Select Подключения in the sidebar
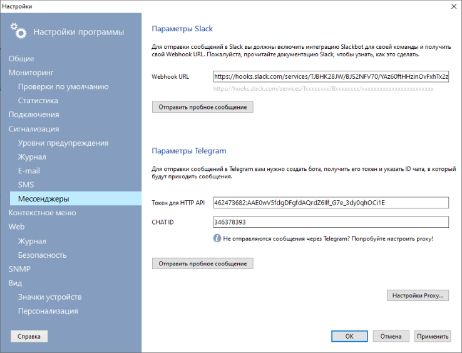462x353 pixels. click(34, 115)
